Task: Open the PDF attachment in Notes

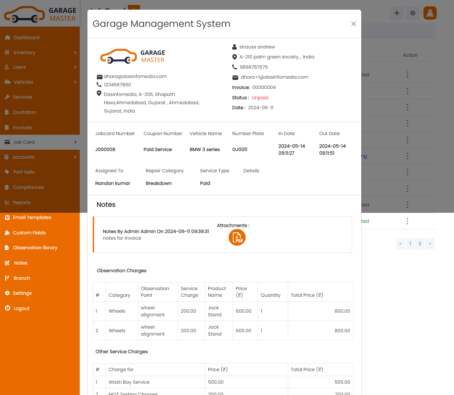Action: 237,237
